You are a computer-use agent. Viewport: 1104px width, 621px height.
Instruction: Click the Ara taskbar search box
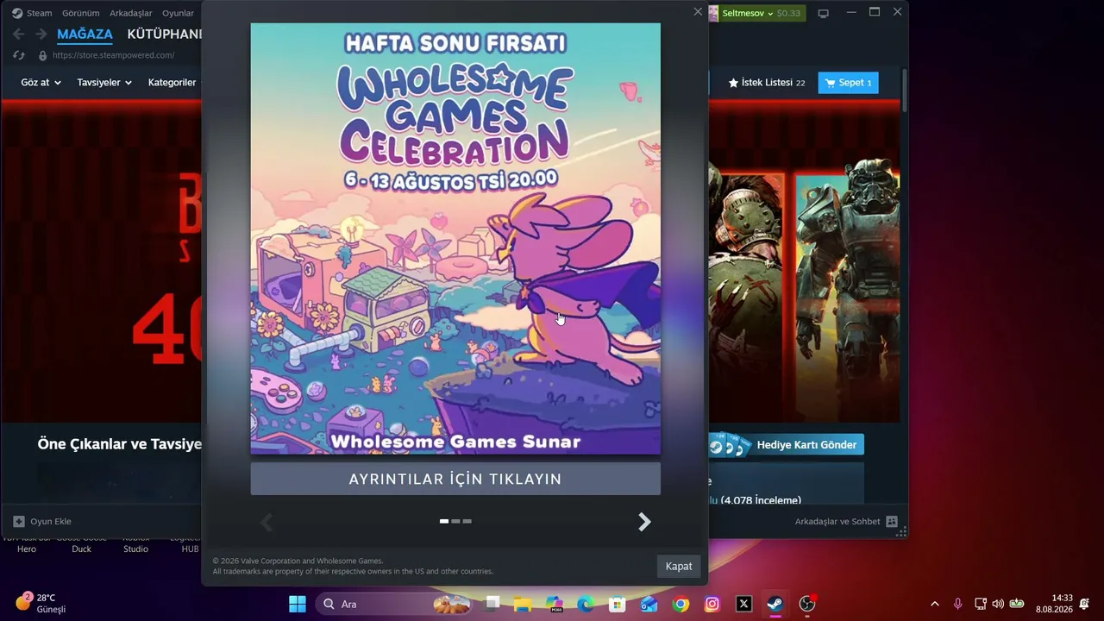pyautogui.click(x=393, y=604)
